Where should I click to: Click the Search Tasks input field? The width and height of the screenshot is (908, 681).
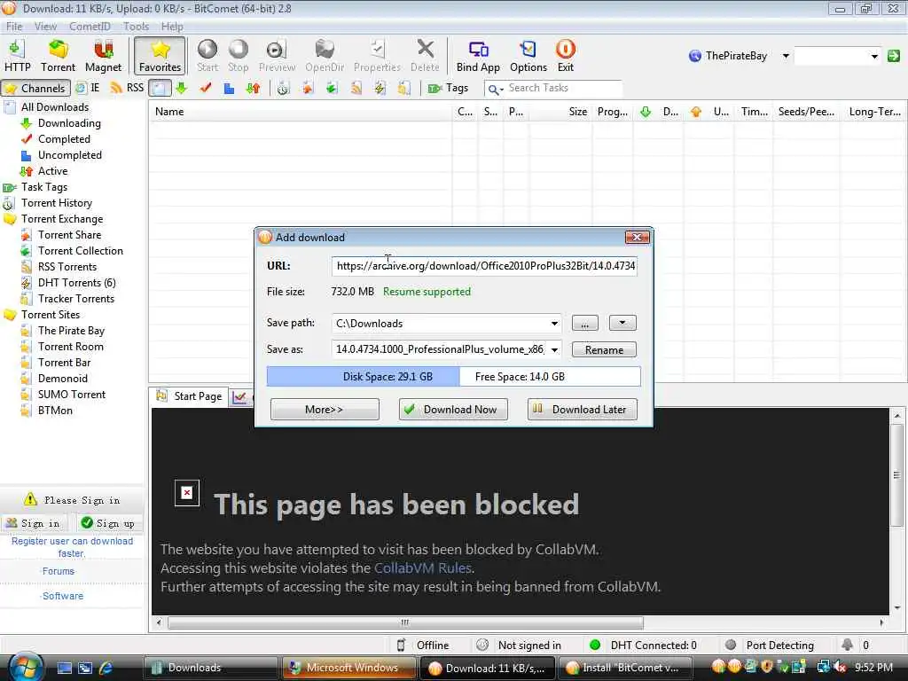coord(564,88)
